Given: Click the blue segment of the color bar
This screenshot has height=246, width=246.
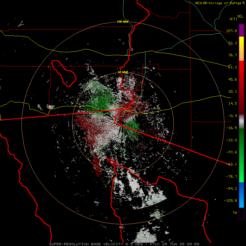Looking at the screenshot, I should pos(241,195).
